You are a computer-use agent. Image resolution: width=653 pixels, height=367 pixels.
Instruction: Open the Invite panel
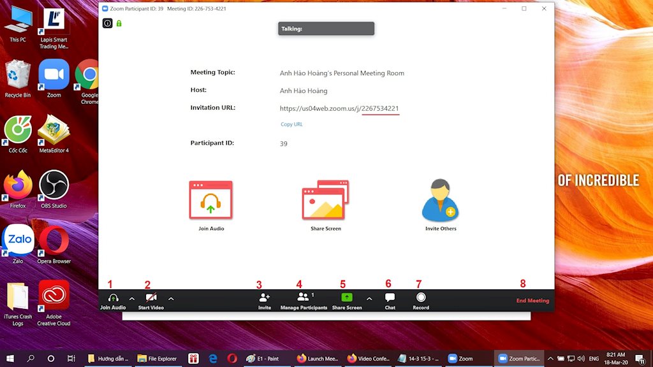(x=264, y=300)
